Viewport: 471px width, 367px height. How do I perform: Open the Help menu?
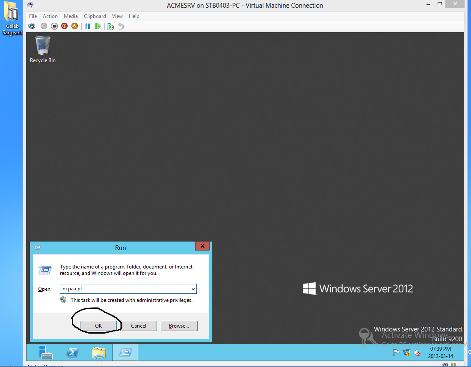coord(134,16)
